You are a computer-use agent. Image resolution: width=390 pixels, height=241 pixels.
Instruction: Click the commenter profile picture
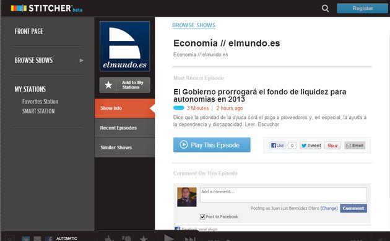tap(187, 197)
